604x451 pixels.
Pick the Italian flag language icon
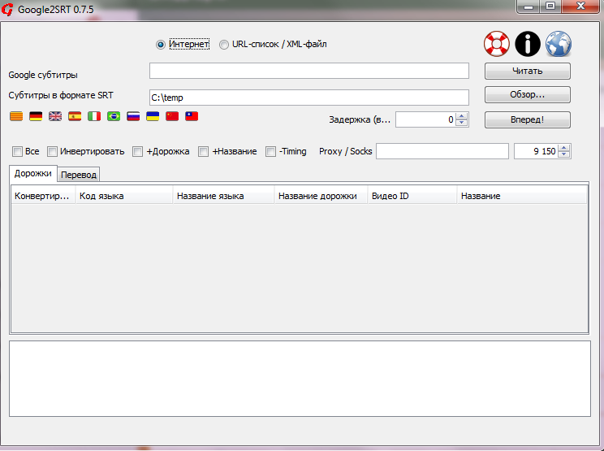94,116
